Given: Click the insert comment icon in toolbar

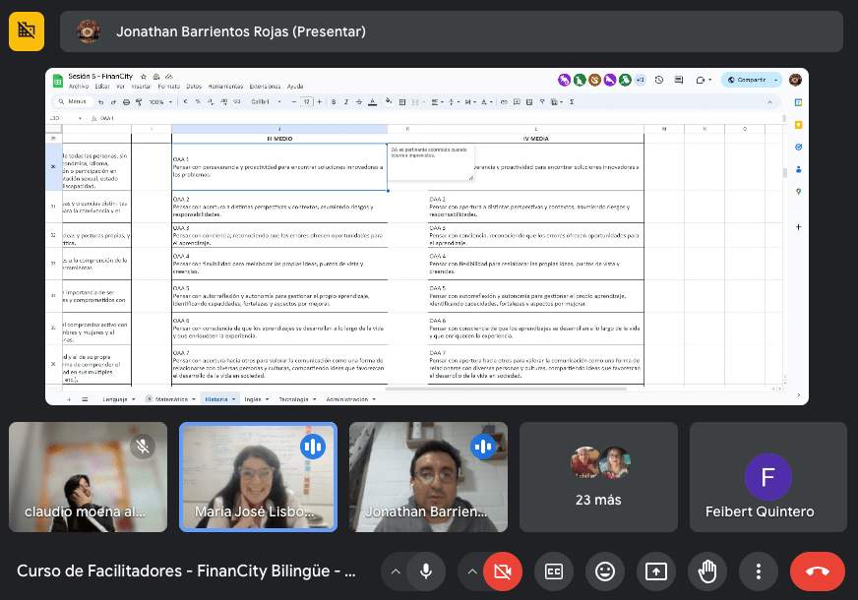Looking at the screenshot, I should coord(517,102).
